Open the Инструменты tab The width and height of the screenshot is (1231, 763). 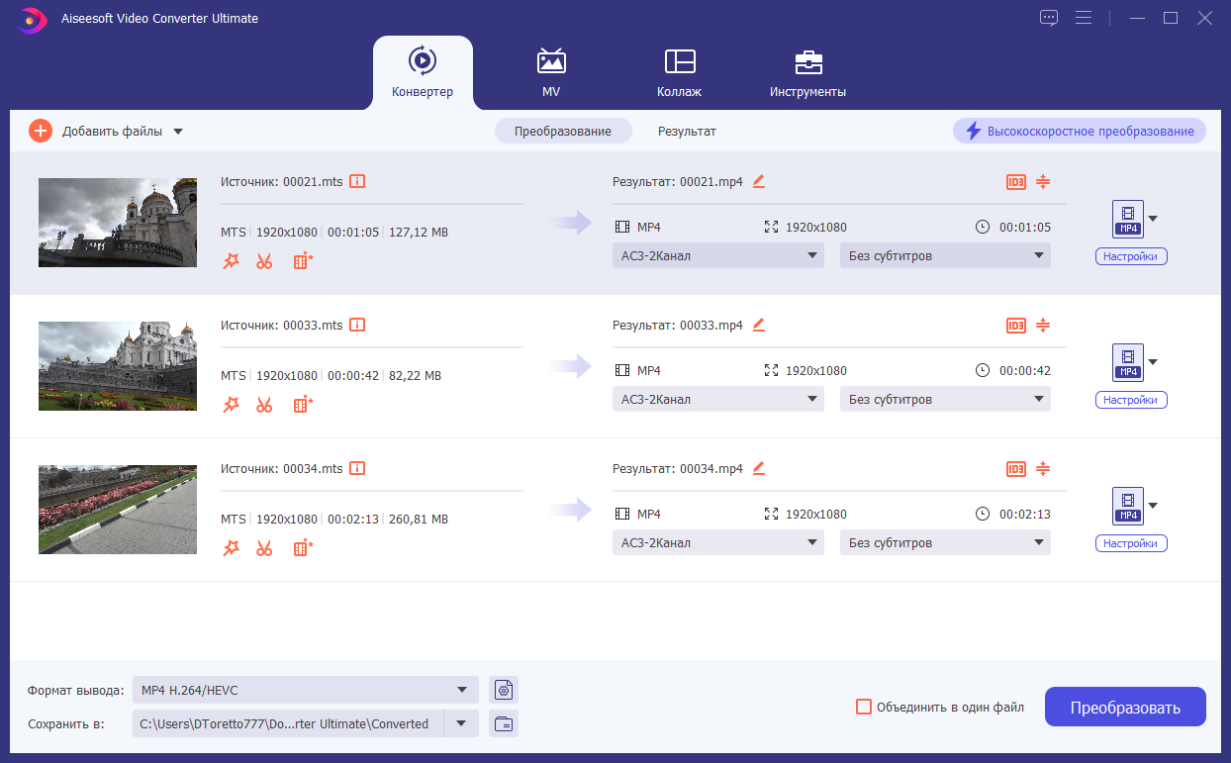[x=807, y=72]
